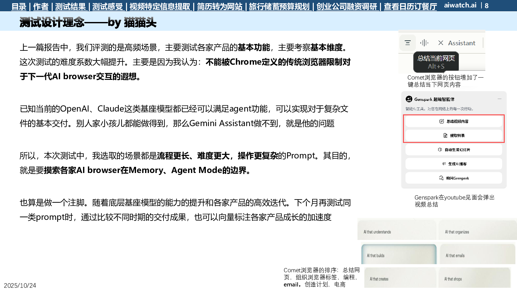
Task: Jump to 测试结果 section link
Action: point(70,6)
